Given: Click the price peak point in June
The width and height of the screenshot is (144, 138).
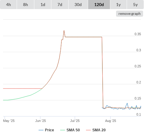Looking at the screenshot, I should [x=64, y=30].
